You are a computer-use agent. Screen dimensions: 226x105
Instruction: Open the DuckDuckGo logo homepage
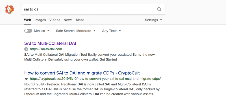click(x=9, y=9)
